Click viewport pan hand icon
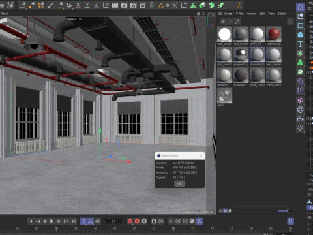Viewport: 313px width, 235px height. coord(198,14)
